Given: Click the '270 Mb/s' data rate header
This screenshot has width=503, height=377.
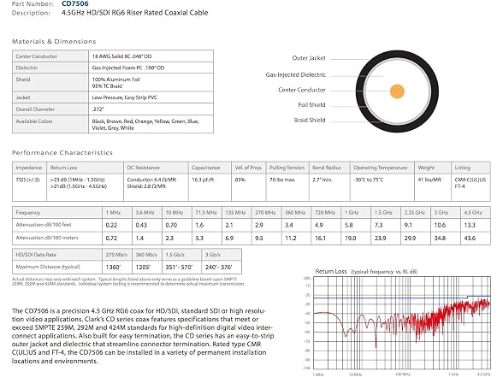Looking at the screenshot, I should coord(116,255).
